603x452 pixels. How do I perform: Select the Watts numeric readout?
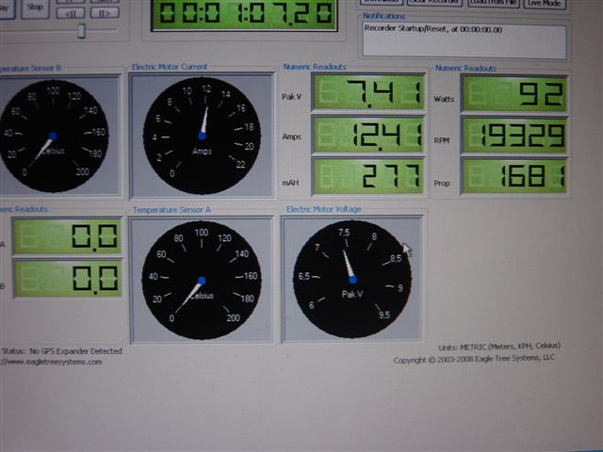513,94
